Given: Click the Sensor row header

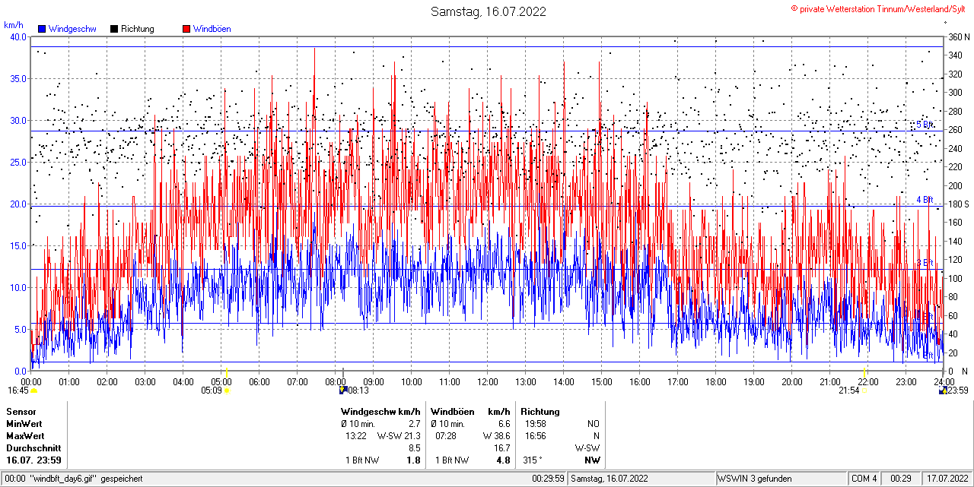Looking at the screenshot, I should 21,411.
